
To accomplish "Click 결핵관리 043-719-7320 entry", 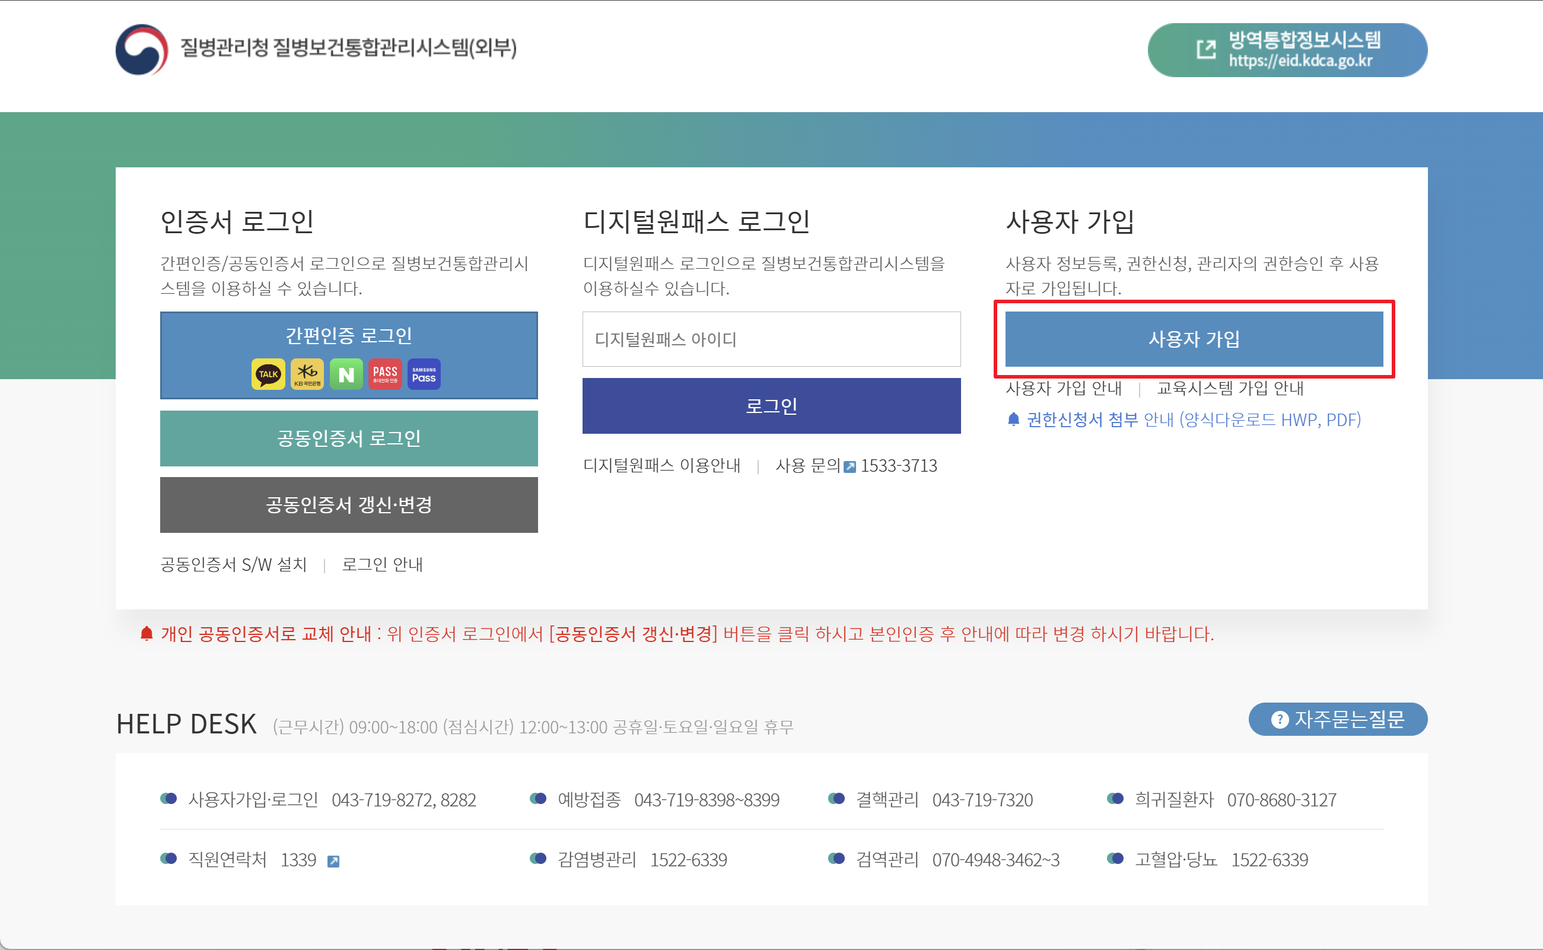I will click(x=931, y=800).
